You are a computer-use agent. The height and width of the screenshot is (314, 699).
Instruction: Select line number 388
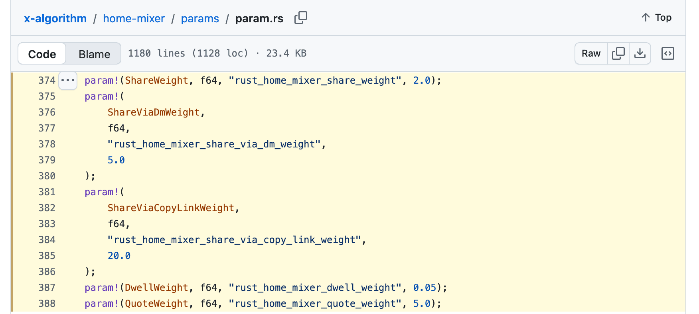pos(47,304)
